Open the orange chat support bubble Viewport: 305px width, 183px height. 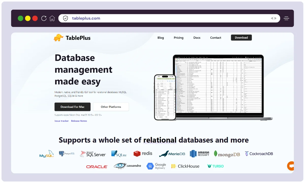click(x=291, y=166)
